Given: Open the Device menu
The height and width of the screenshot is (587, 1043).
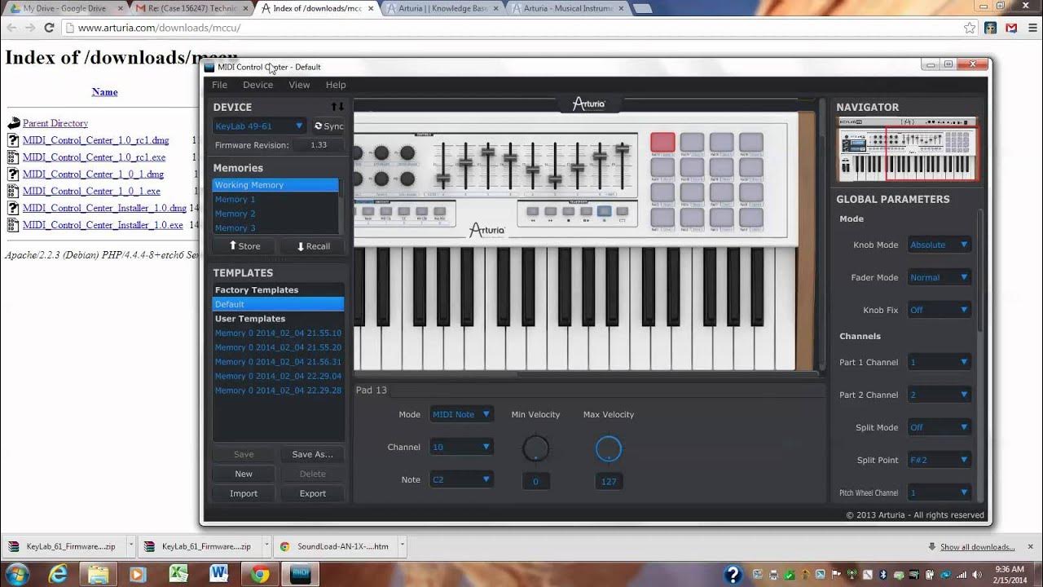Looking at the screenshot, I should pos(257,85).
